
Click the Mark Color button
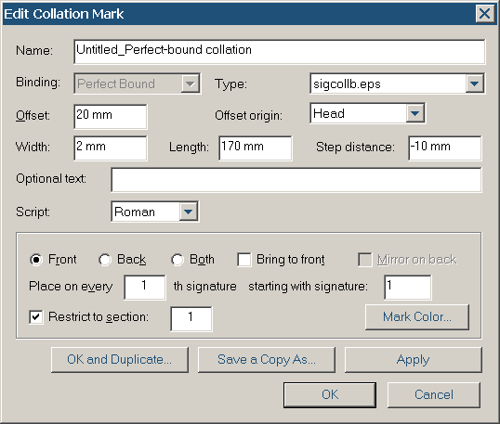417,316
